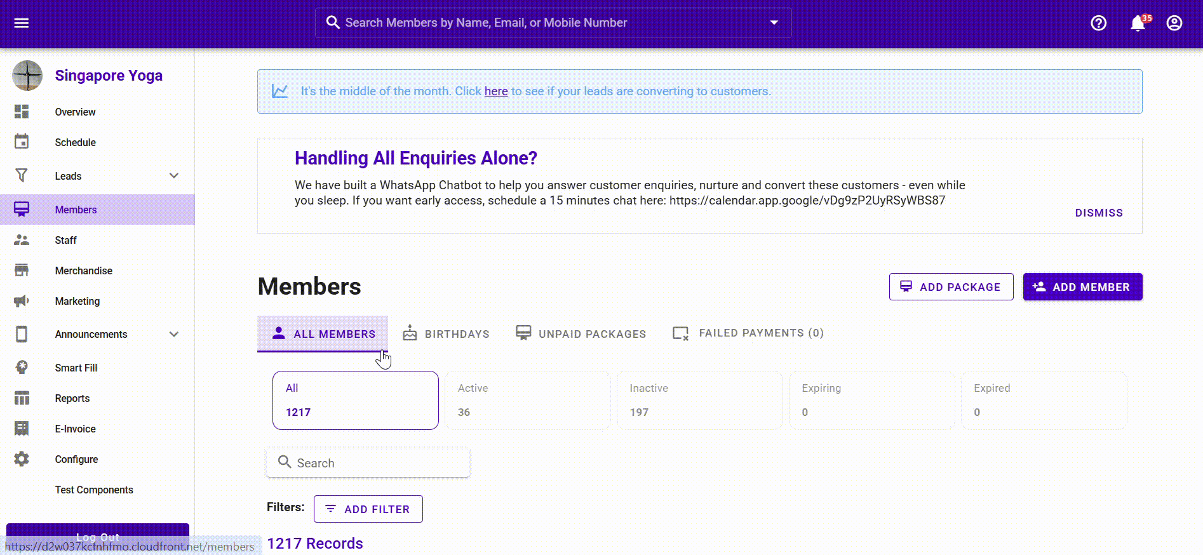Image resolution: width=1203 pixels, height=555 pixels.
Task: Select the Expired 0 members card
Action: click(1044, 400)
